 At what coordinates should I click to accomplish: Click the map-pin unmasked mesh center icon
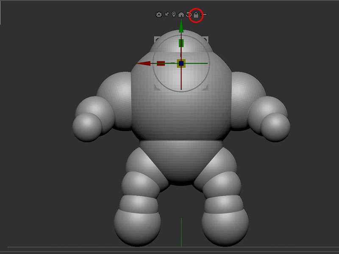click(174, 14)
